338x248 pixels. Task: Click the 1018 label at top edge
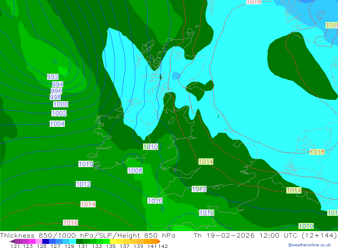pyautogui.click(x=254, y=2)
